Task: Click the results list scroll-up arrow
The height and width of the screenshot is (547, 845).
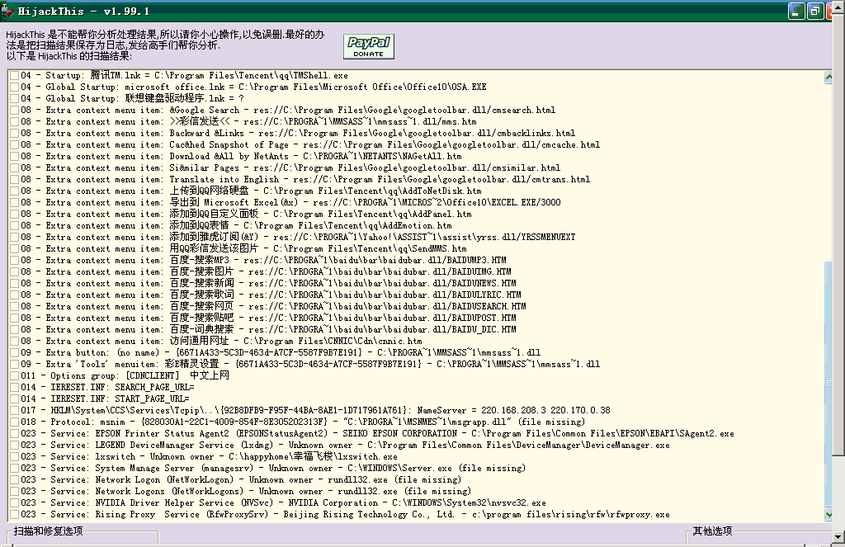Action: (x=828, y=77)
